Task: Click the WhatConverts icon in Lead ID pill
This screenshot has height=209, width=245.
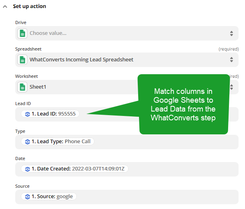Action: click(x=27, y=114)
